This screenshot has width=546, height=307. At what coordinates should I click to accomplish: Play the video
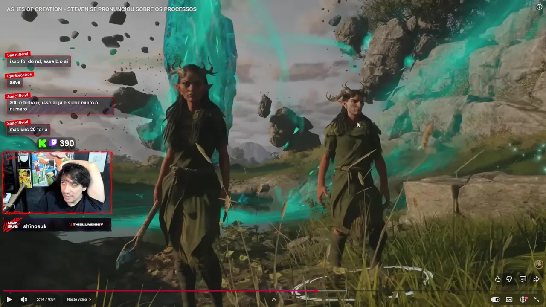coord(9,299)
